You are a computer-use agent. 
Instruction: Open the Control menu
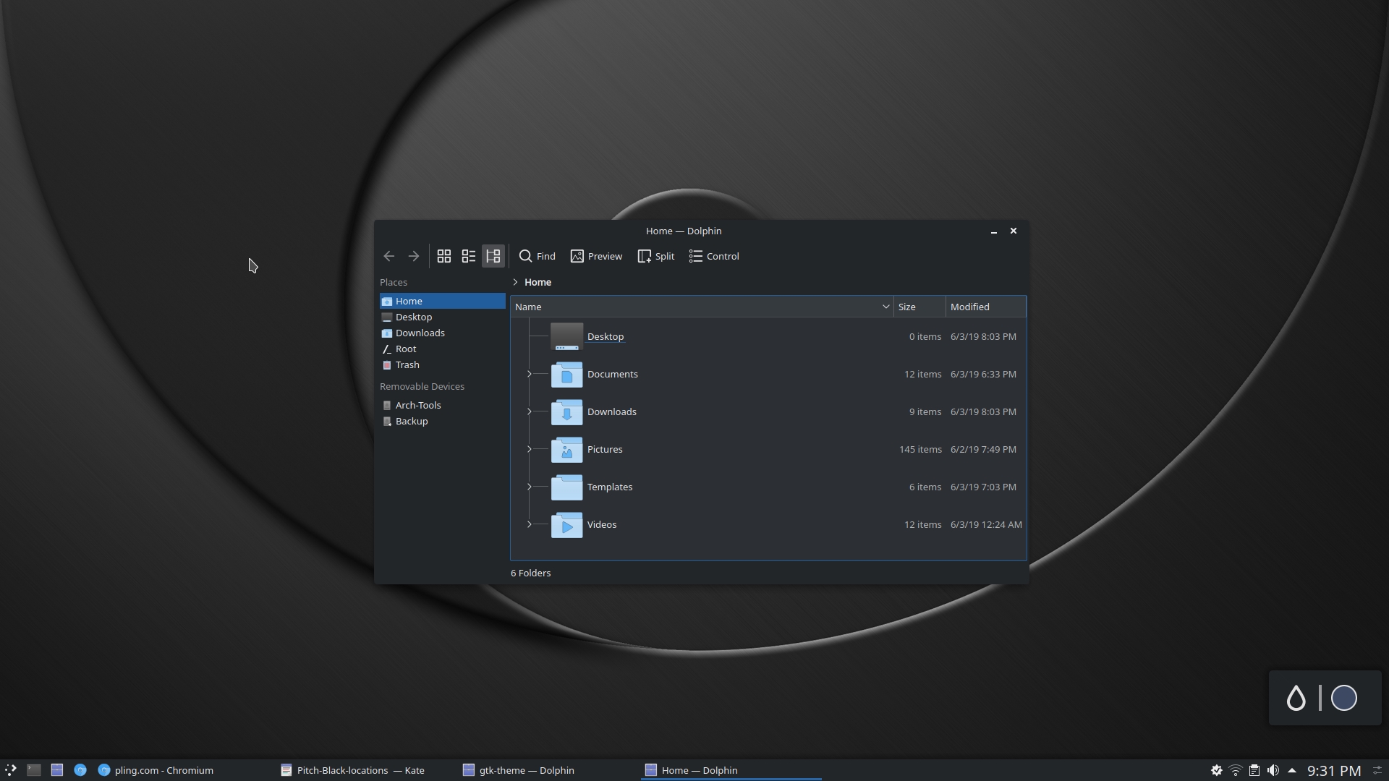tap(714, 256)
